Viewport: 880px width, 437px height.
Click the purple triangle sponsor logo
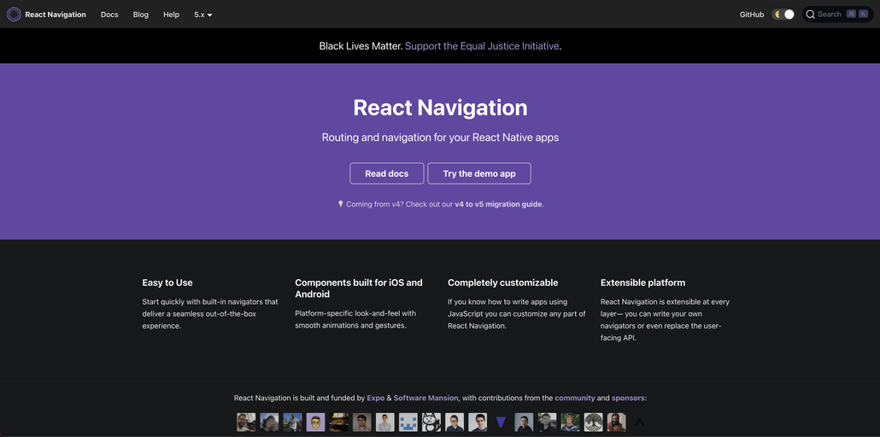[501, 422]
